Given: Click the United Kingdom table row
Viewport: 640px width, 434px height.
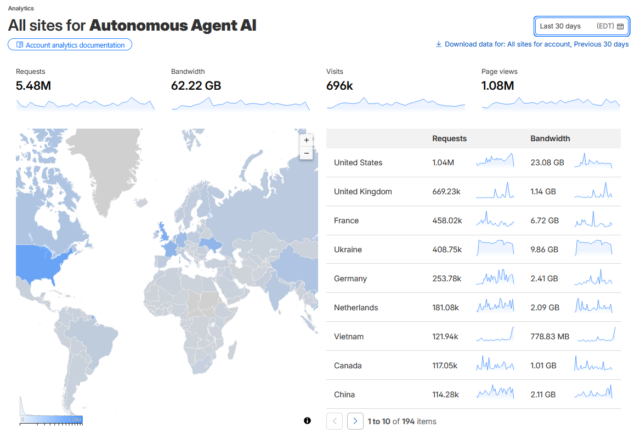Looking at the screenshot, I should (x=473, y=192).
